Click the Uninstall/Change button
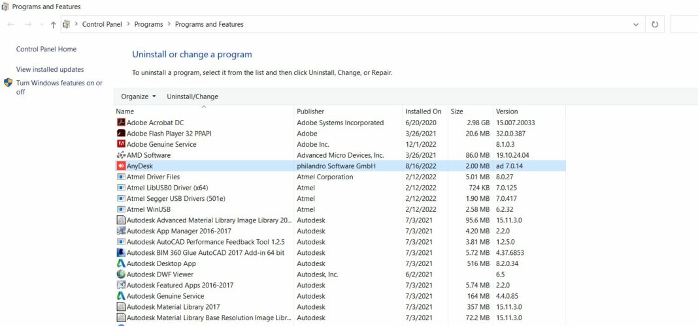Screen dimensions: 698x326 pos(192,96)
